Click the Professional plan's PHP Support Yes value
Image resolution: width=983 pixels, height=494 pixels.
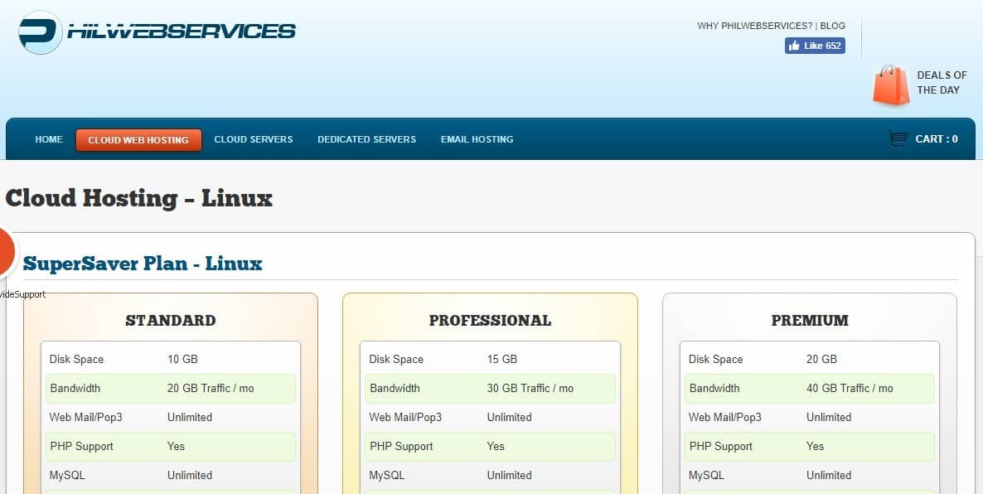coord(496,447)
